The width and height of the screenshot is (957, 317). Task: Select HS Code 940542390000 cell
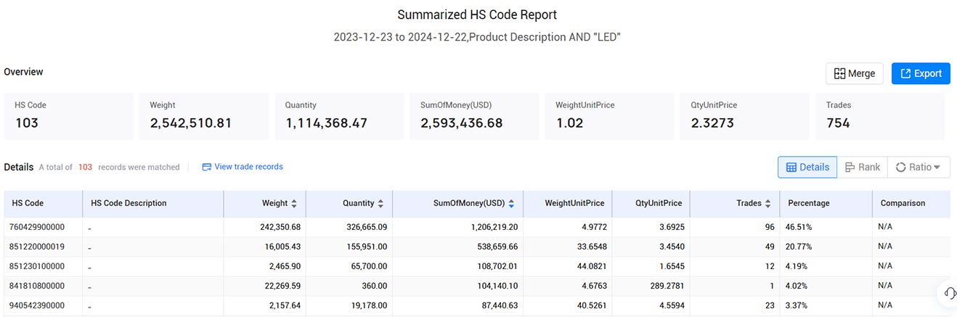(x=37, y=305)
